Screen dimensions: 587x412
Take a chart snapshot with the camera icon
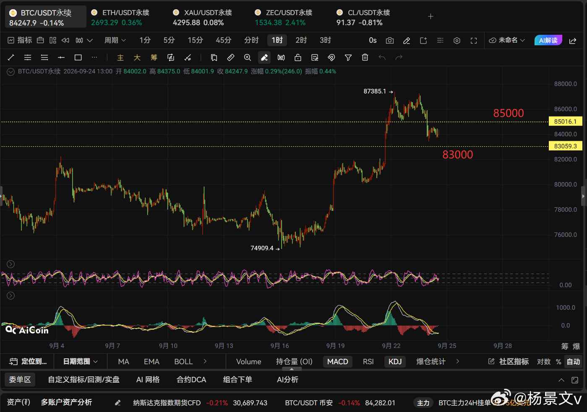click(x=390, y=40)
